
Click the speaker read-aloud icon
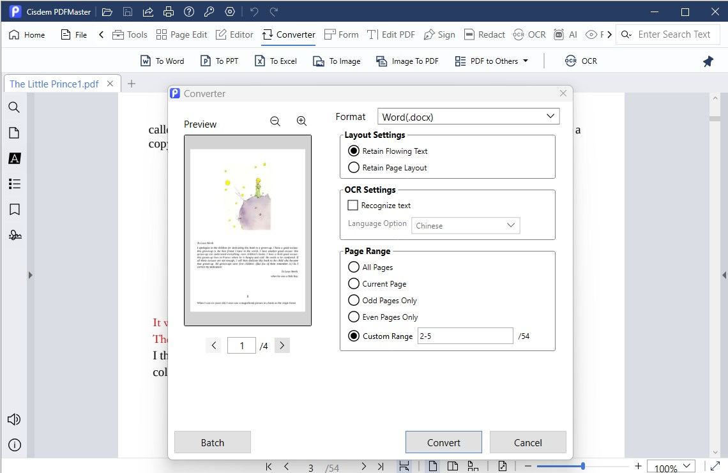pyautogui.click(x=14, y=419)
